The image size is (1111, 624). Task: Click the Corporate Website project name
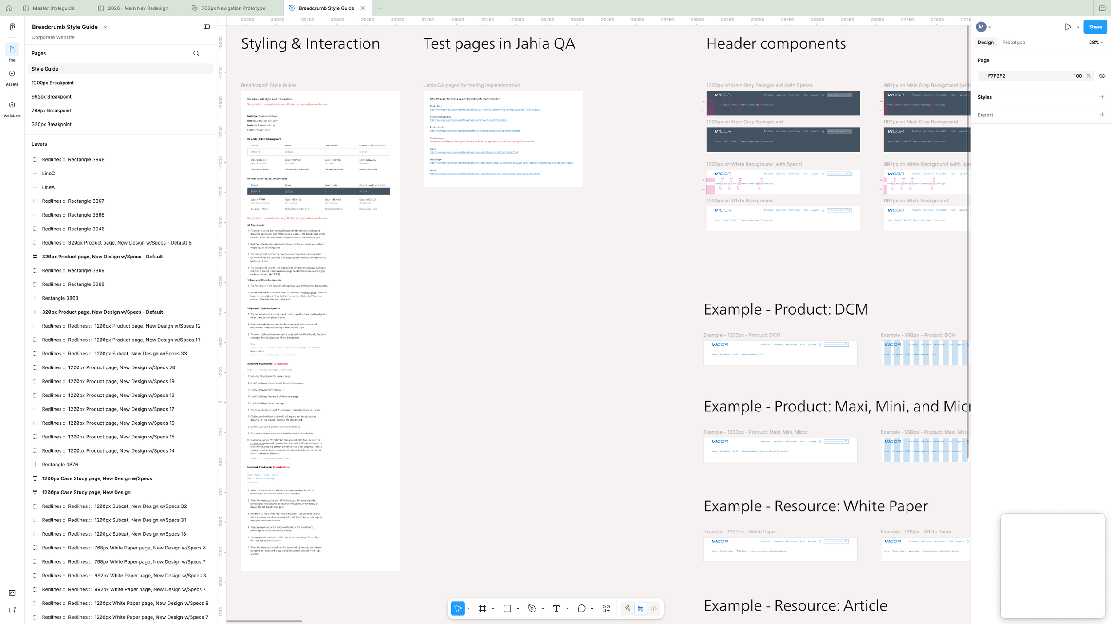tap(53, 37)
